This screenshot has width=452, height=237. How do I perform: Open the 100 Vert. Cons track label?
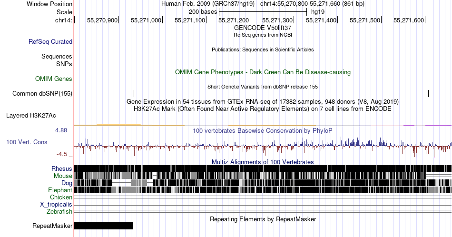(x=27, y=142)
